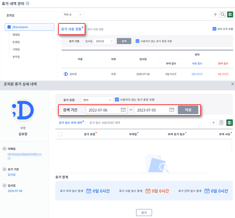Image resolution: width=235 pixels, height=218 pixels.
Task: Collapse the ;Docswave organization tree node
Action: pyautogui.click(x=9, y=27)
